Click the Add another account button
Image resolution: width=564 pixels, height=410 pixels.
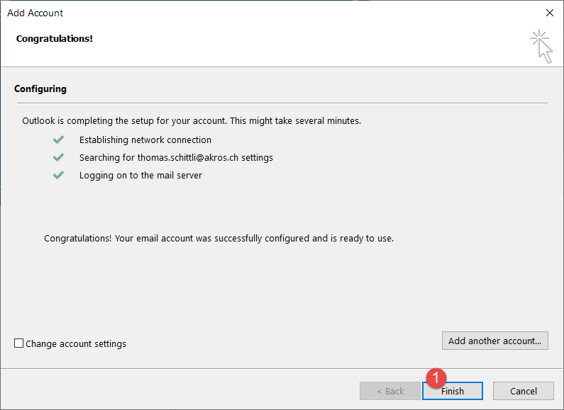pos(494,341)
